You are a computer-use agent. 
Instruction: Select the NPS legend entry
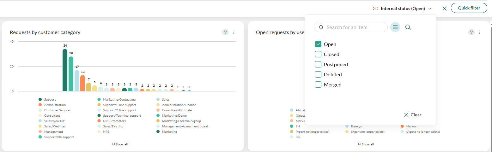tap(104, 132)
